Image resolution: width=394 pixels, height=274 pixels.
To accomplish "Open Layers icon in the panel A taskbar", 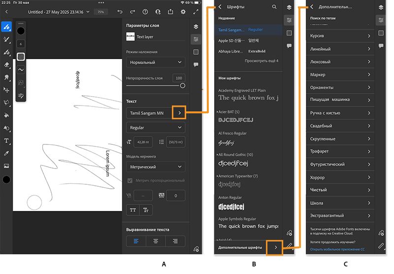I will click(x=196, y=27).
